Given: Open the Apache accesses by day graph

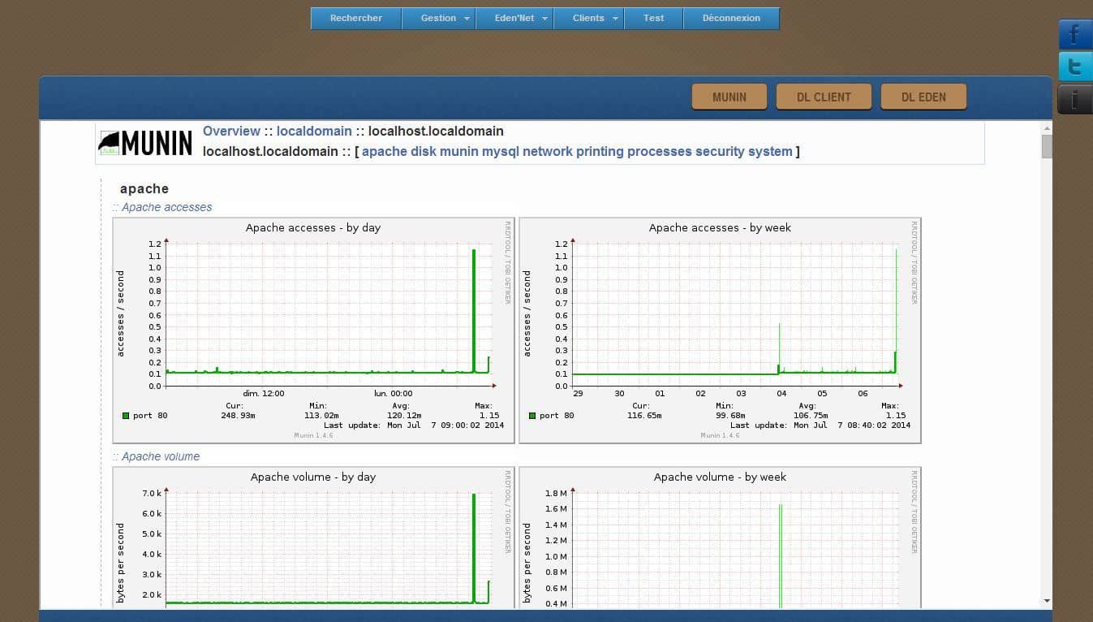Looking at the screenshot, I should pos(314,330).
